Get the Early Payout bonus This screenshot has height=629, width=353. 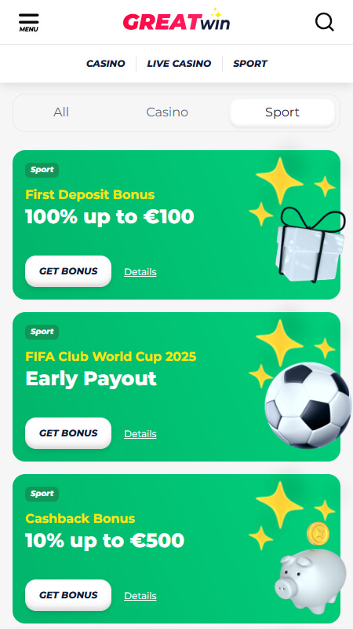click(68, 433)
